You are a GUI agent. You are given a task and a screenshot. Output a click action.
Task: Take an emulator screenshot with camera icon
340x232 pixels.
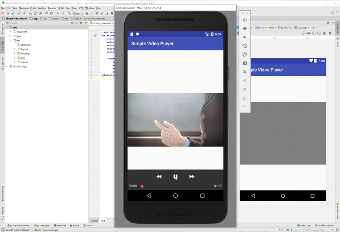(x=245, y=63)
